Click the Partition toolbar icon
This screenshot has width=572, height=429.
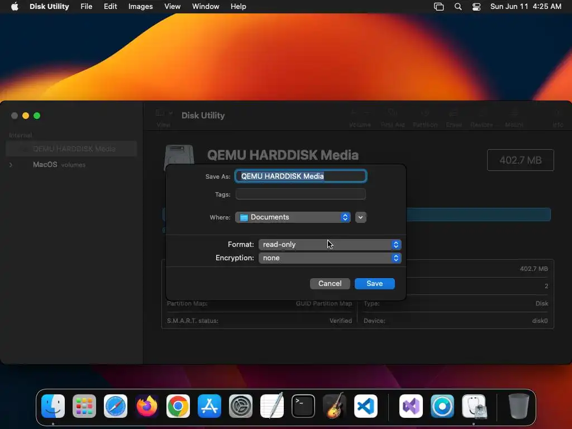coord(425,117)
